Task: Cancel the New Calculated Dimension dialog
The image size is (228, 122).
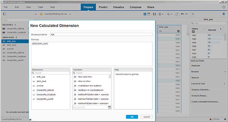Action: pyautogui.click(x=147, y=117)
